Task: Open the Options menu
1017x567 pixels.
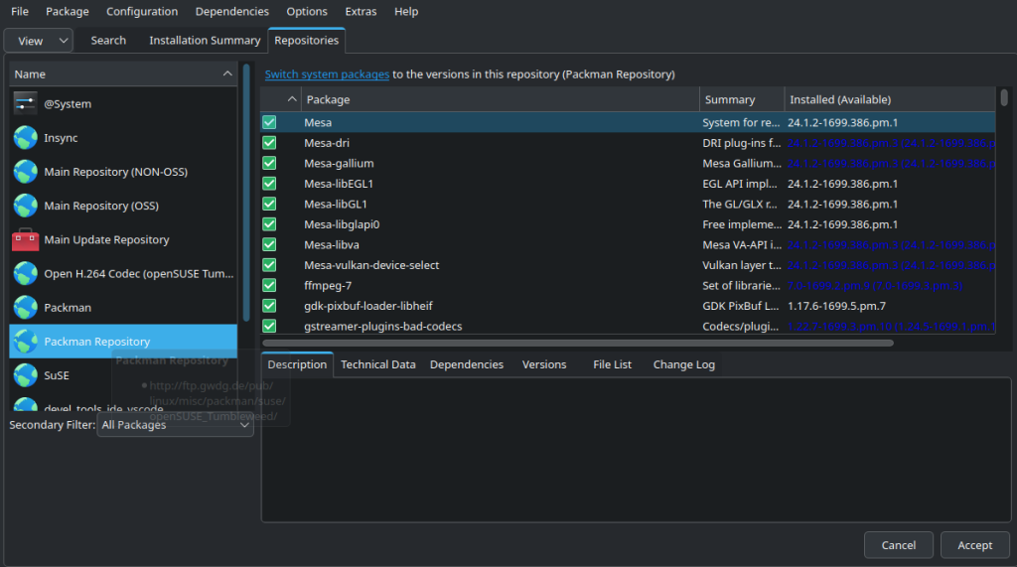Action: click(x=307, y=12)
